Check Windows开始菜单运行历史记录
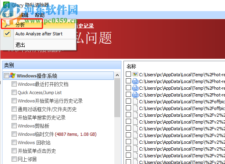225x164 pixels. click(x=14, y=101)
